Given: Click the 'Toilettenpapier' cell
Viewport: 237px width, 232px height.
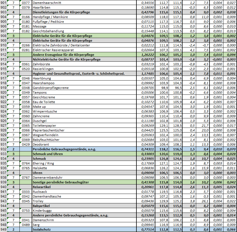Looking at the screenshot, I should pos(44,126).
